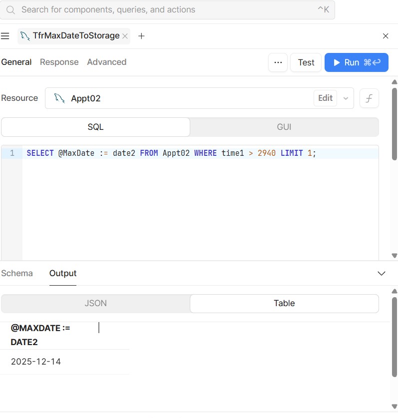
Task: Show output as JSON
Action: pos(95,303)
